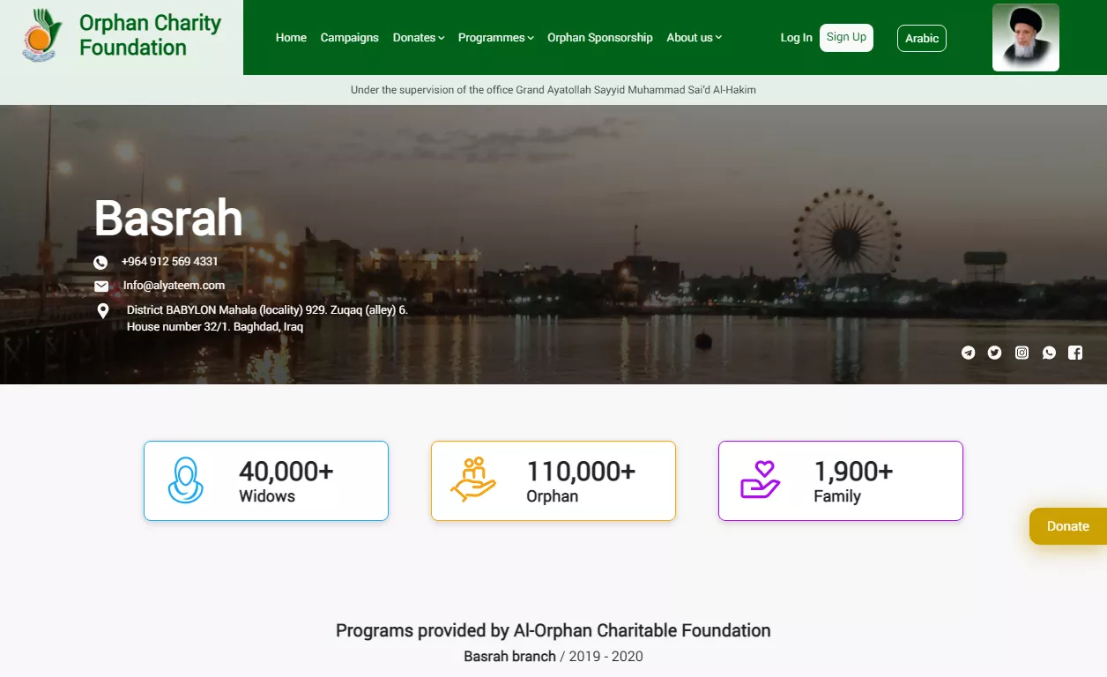This screenshot has height=677, width=1107.
Task: Click the envelope email icon
Action: [101, 286]
